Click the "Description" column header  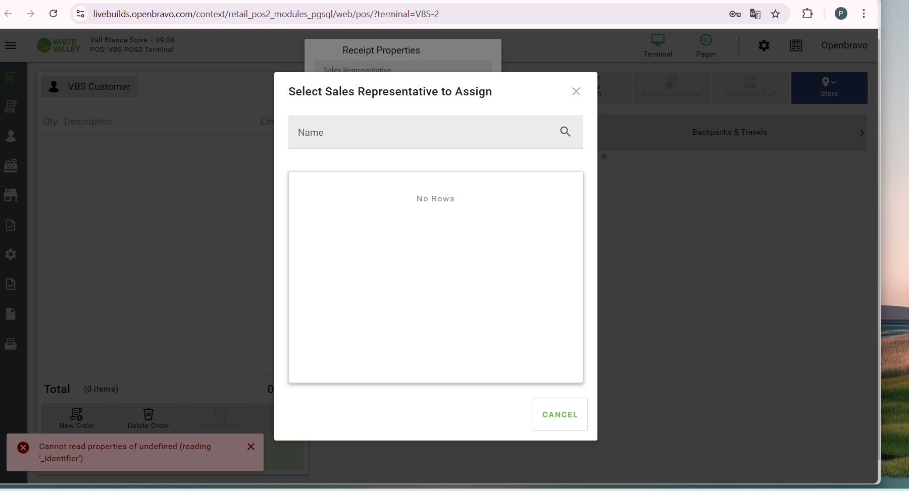click(x=88, y=122)
